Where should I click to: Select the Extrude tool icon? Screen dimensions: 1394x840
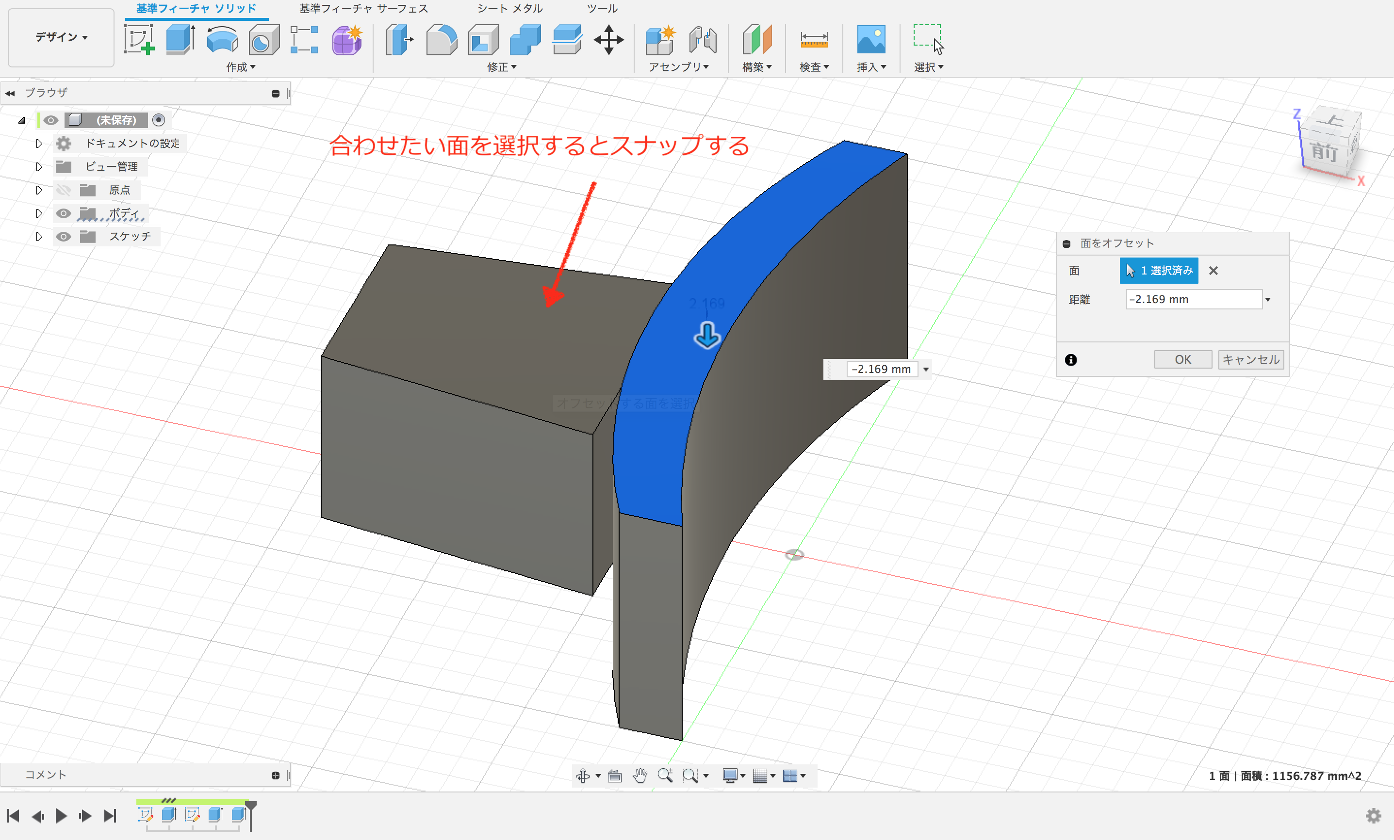pyautogui.click(x=180, y=40)
